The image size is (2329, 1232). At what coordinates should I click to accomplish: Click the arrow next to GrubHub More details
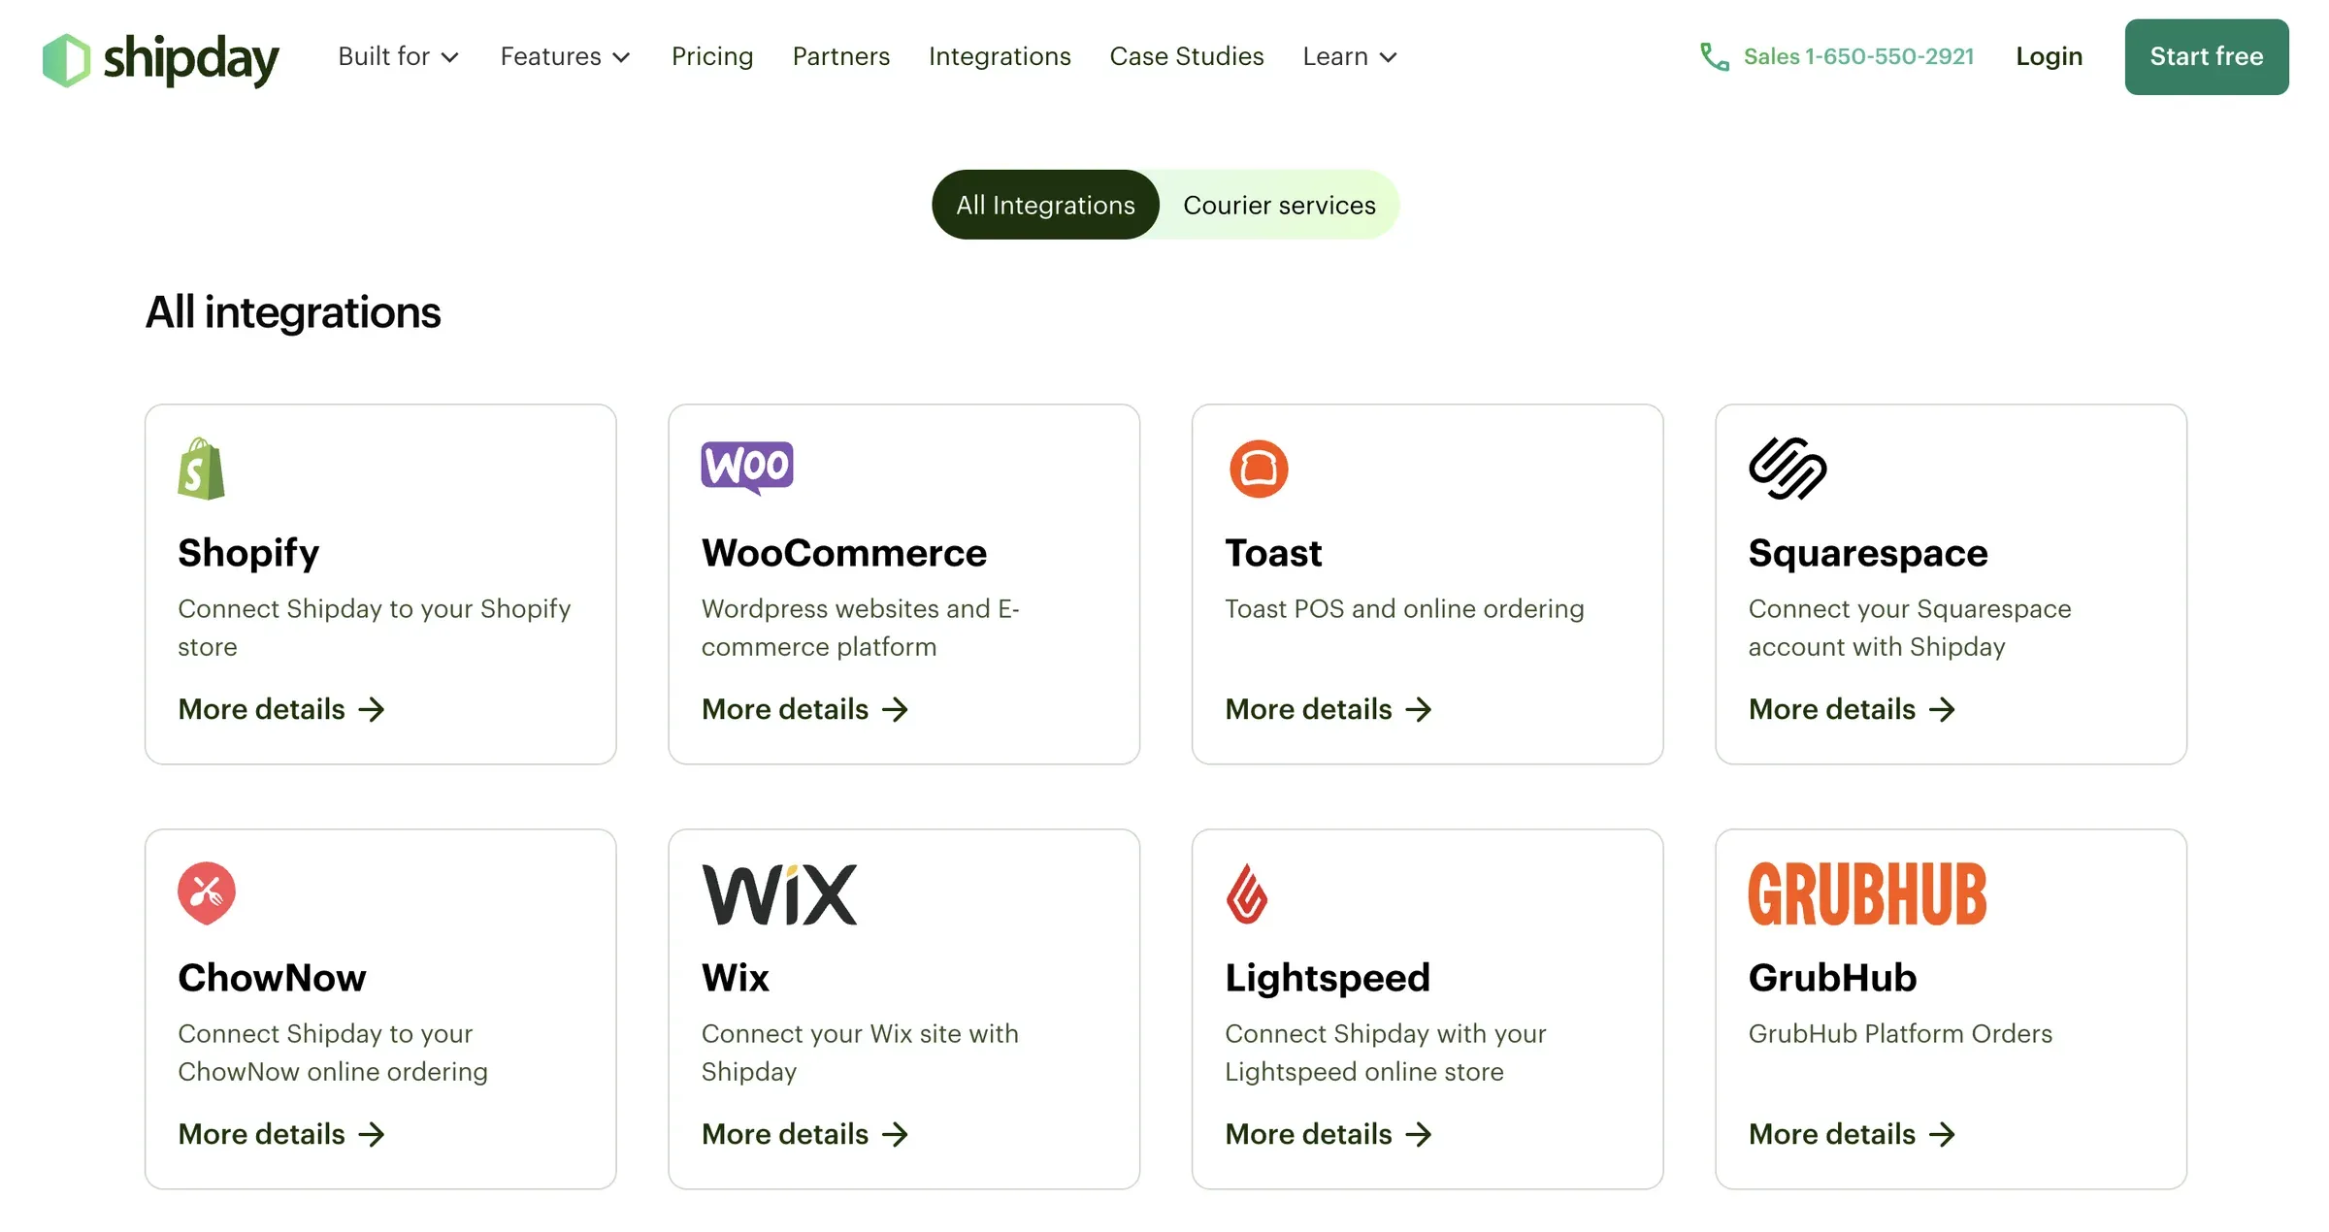1942,1135
